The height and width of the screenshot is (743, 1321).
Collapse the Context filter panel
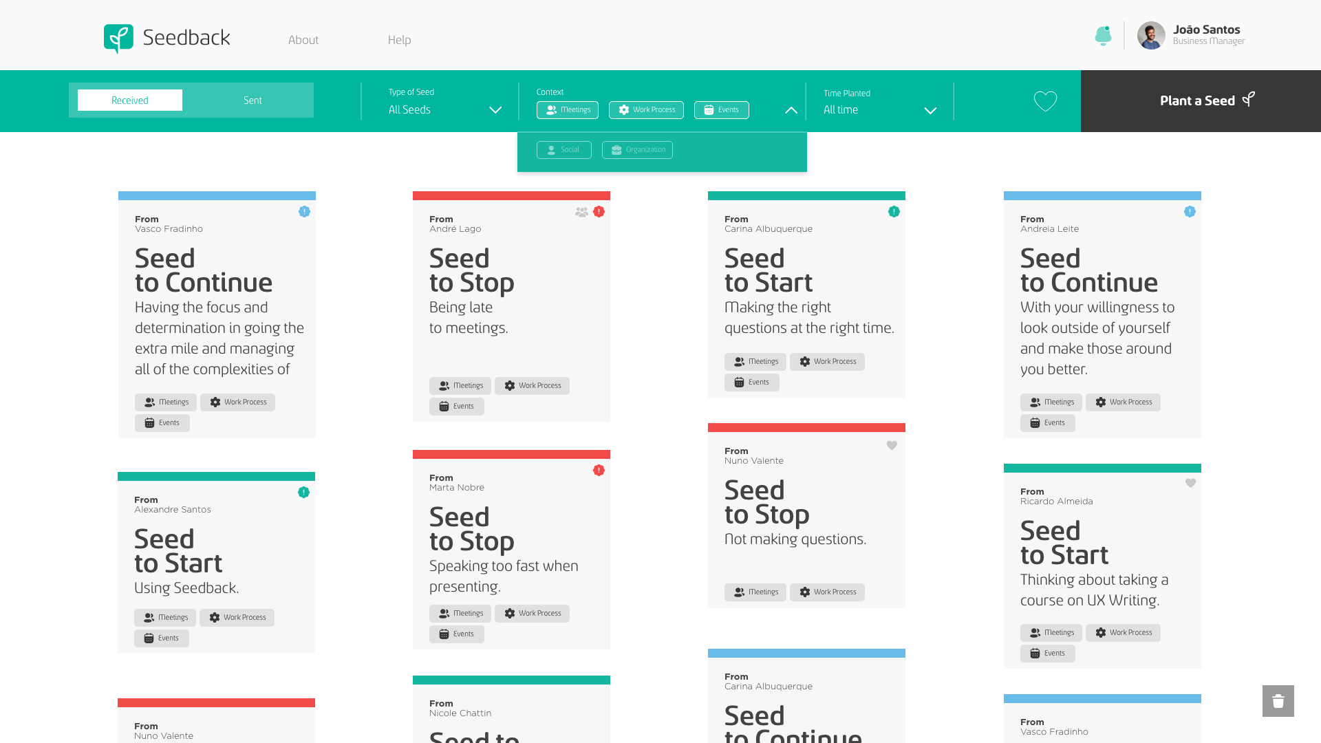tap(791, 110)
